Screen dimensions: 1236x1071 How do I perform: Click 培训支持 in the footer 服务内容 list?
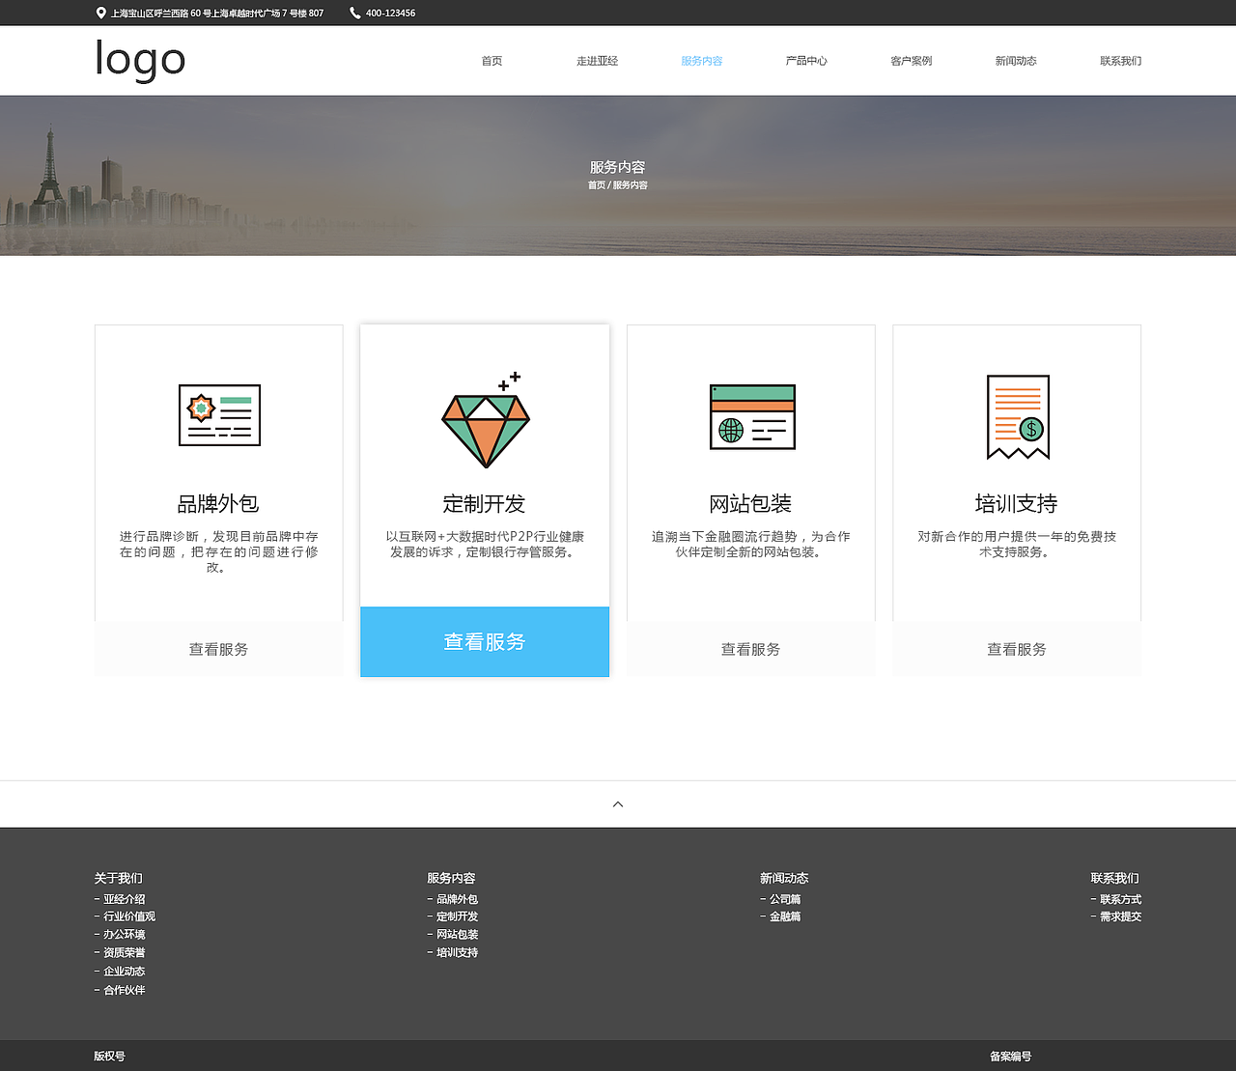[458, 951]
